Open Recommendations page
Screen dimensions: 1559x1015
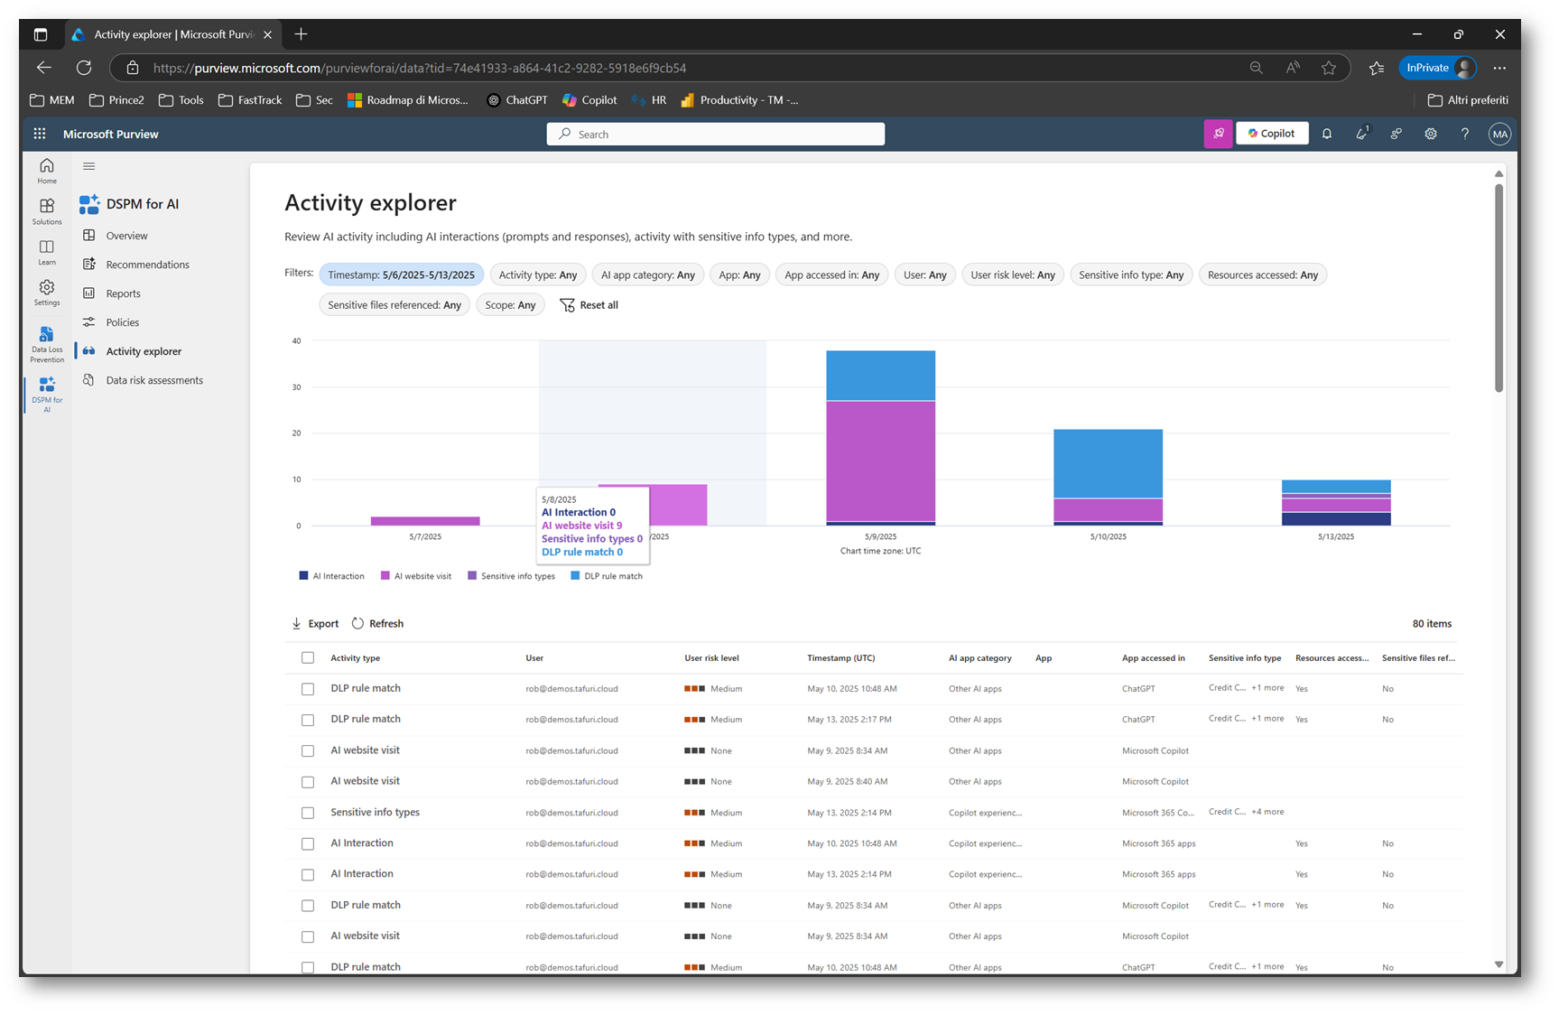[147, 265]
